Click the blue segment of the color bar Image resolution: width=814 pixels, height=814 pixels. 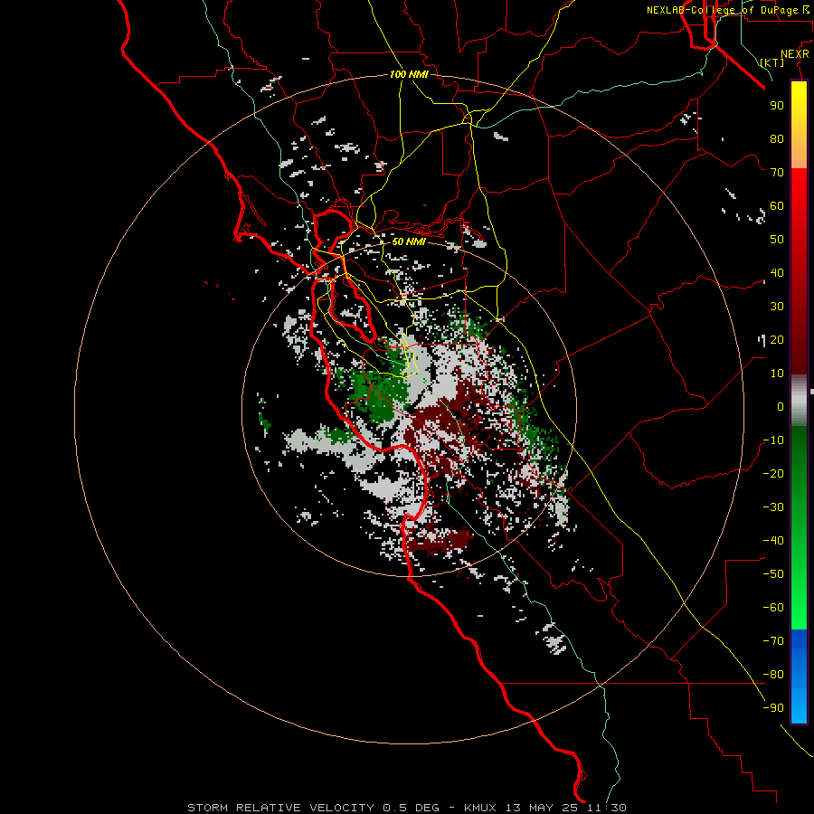point(799,677)
